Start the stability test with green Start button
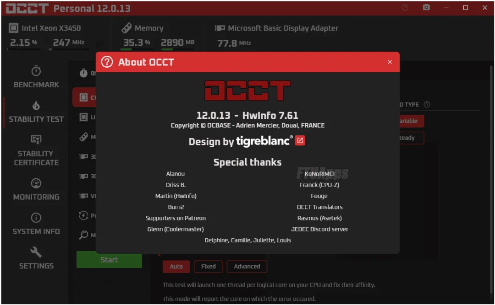495x305 pixels. pos(109,260)
